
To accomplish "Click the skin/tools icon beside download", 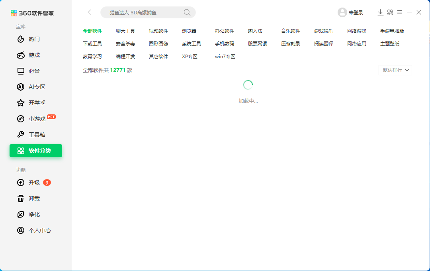I will [x=390, y=12].
